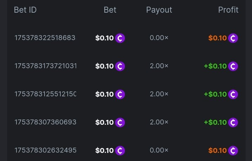Image resolution: width=252 pixels, height=161 pixels.
Task: Open bet ID starting 175378312551
Action: [45, 94]
